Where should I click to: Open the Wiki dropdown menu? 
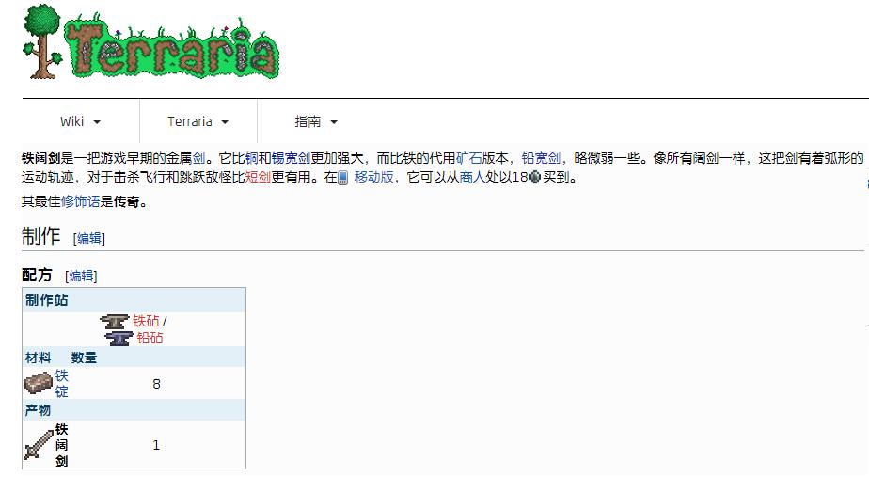tap(80, 121)
